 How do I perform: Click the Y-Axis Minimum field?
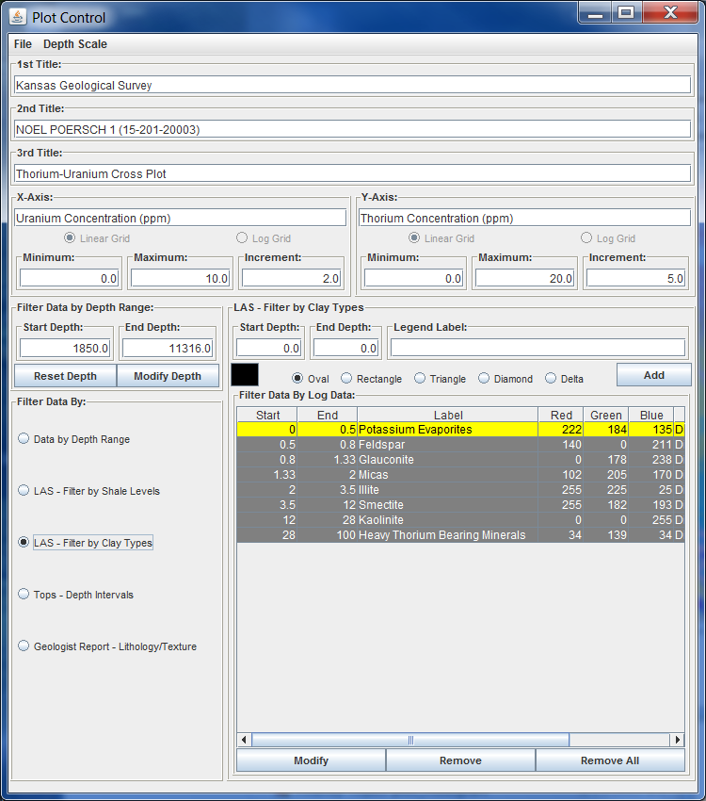[413, 278]
